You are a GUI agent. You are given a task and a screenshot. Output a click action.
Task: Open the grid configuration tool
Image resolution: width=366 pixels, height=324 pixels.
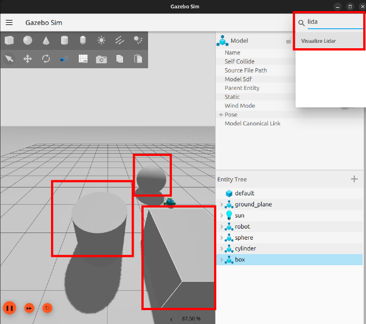[83, 59]
